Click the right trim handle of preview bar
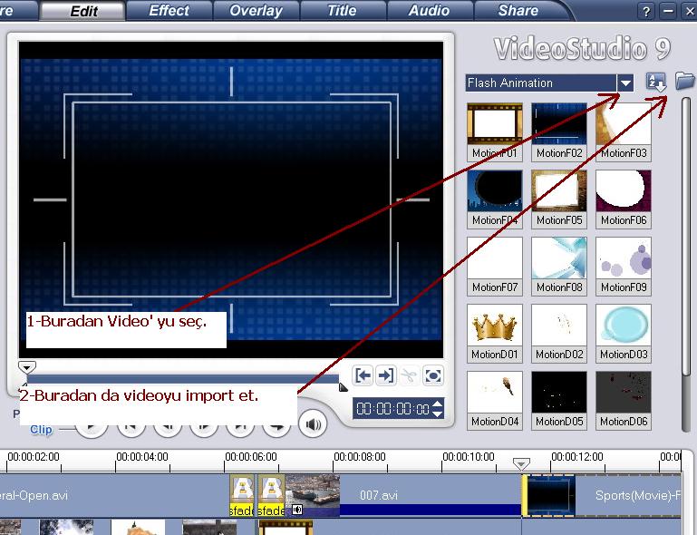Viewport: 697px width, 535px height. coord(343,386)
